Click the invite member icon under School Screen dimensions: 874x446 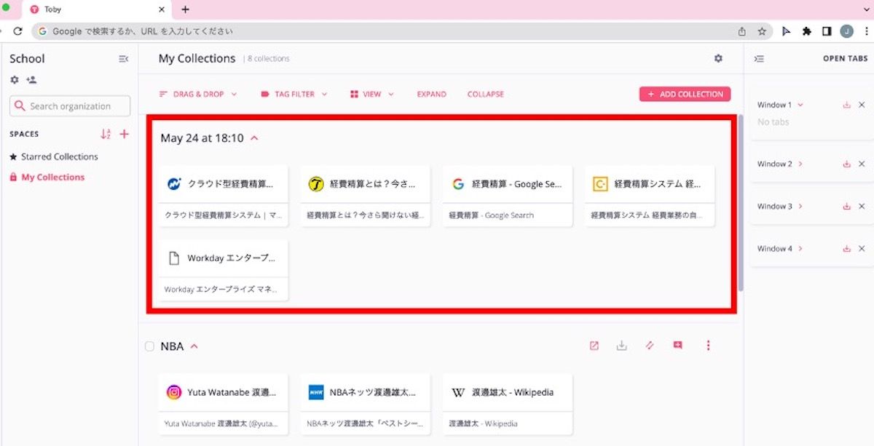tap(31, 80)
